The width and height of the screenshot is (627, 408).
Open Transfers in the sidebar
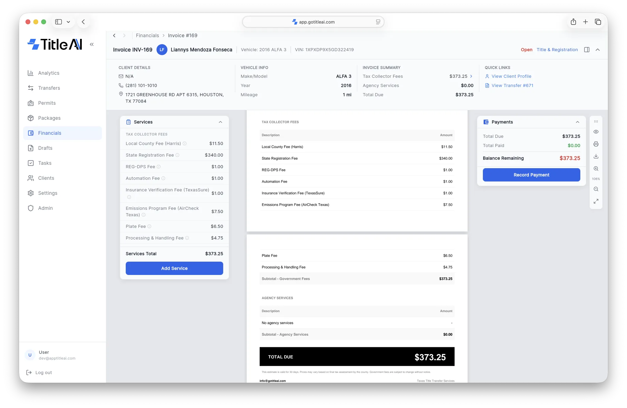[62, 88]
